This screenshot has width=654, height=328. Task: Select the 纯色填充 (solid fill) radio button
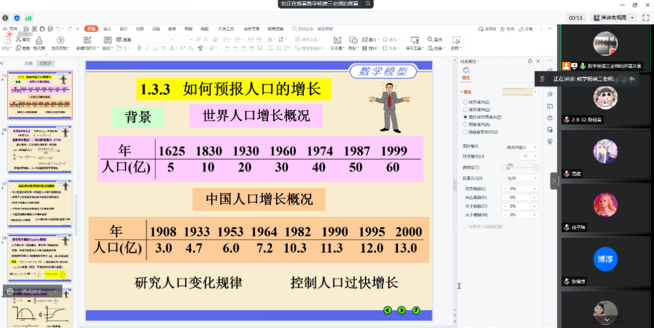[x=464, y=102]
